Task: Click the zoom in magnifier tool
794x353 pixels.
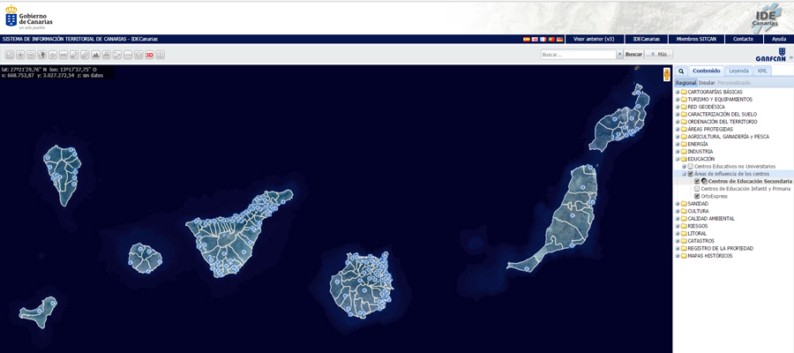Action: coord(20,55)
